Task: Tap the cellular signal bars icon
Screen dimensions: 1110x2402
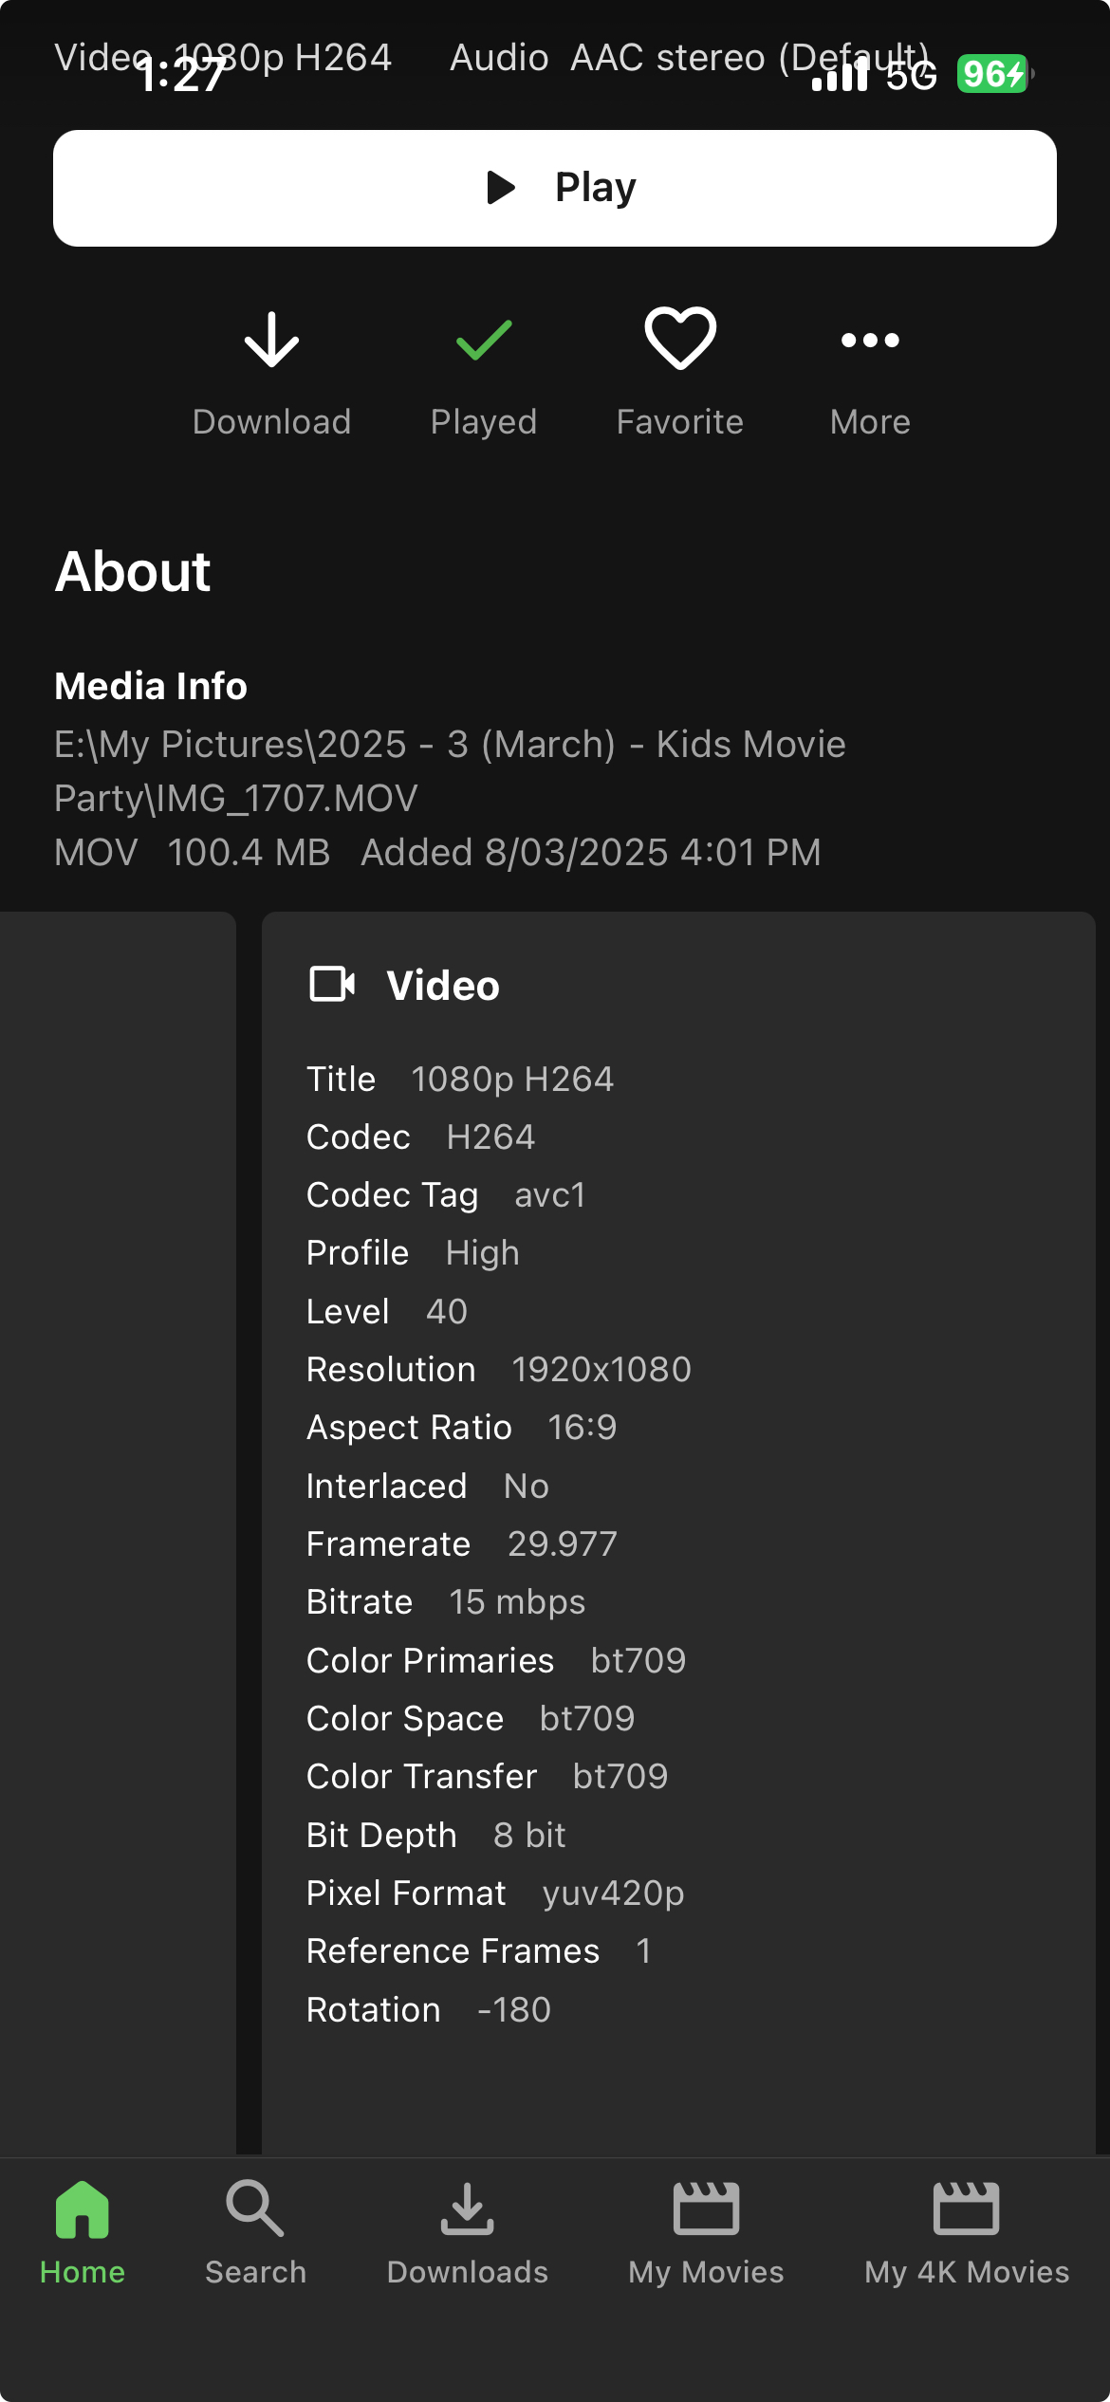Action: (x=840, y=76)
